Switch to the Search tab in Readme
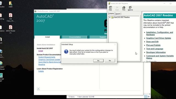This screenshot has width=176, height=99. tap(118, 14)
